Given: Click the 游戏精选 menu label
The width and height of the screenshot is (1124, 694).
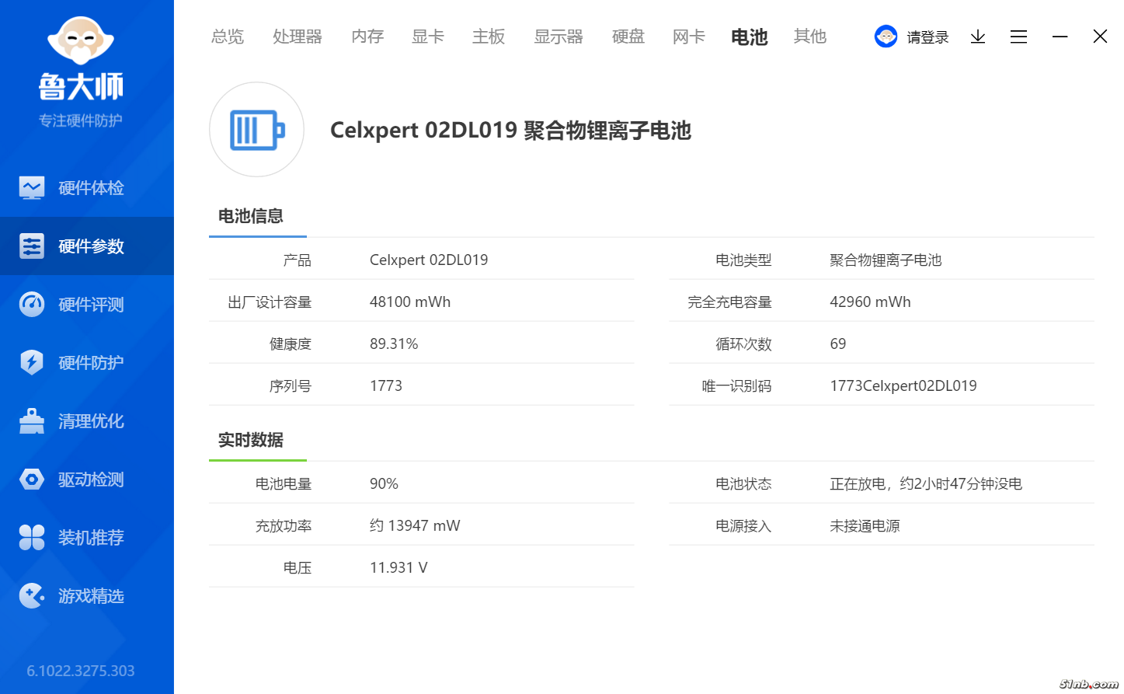Looking at the screenshot, I should coord(91,596).
